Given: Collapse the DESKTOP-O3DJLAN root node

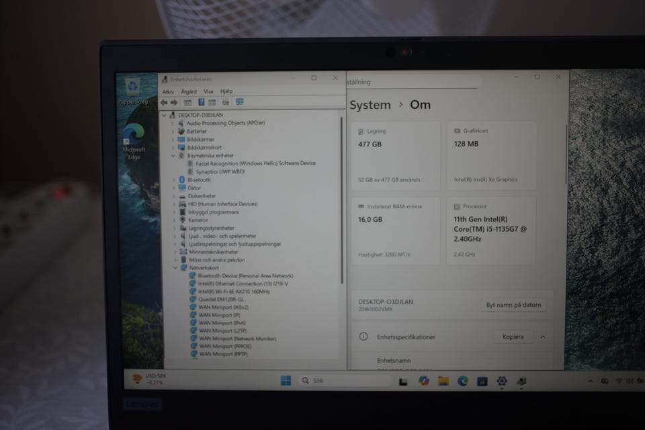Looking at the screenshot, I should coord(164,115).
